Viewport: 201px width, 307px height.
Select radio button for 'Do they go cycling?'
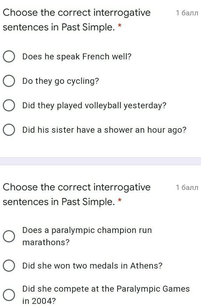[9, 81]
